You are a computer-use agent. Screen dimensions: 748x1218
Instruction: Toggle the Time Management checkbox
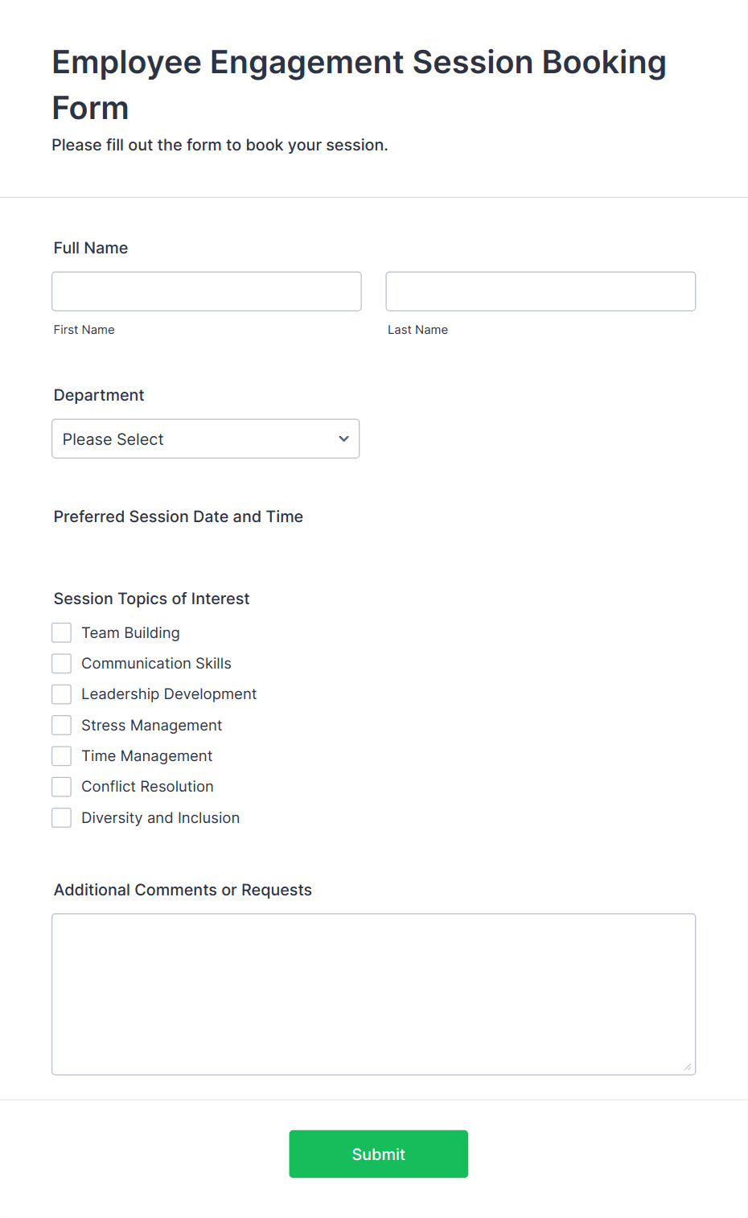pyautogui.click(x=62, y=756)
